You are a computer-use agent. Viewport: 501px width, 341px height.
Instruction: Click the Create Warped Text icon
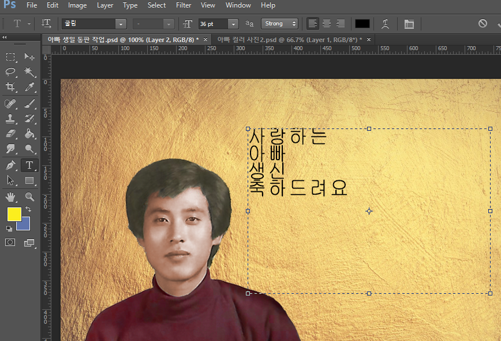tap(386, 24)
